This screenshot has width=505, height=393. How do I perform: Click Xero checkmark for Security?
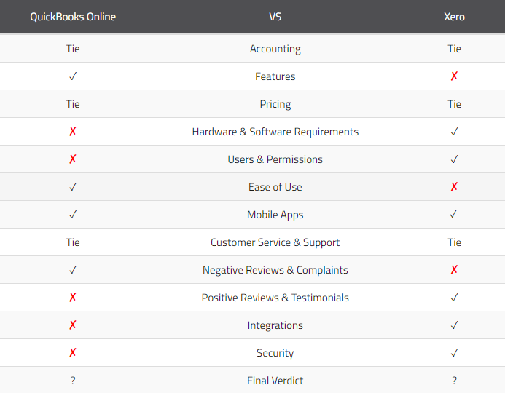(x=454, y=353)
